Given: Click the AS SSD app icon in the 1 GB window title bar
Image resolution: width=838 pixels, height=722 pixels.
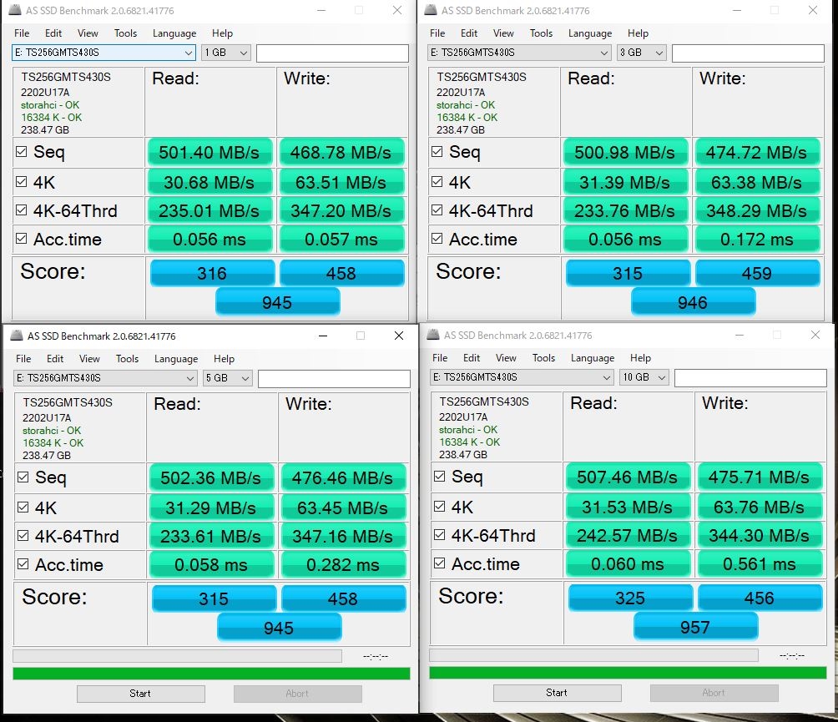Looking at the screenshot, I should click(x=16, y=10).
